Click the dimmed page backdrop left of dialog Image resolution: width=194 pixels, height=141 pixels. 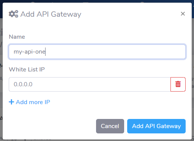coord(1,76)
